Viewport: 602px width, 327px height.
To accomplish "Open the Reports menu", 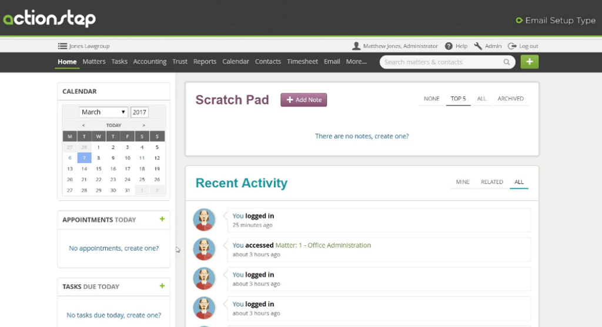I will (x=205, y=61).
